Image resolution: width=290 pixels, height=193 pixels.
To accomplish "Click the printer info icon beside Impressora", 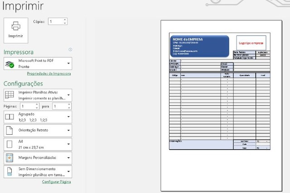I will (70, 49).
